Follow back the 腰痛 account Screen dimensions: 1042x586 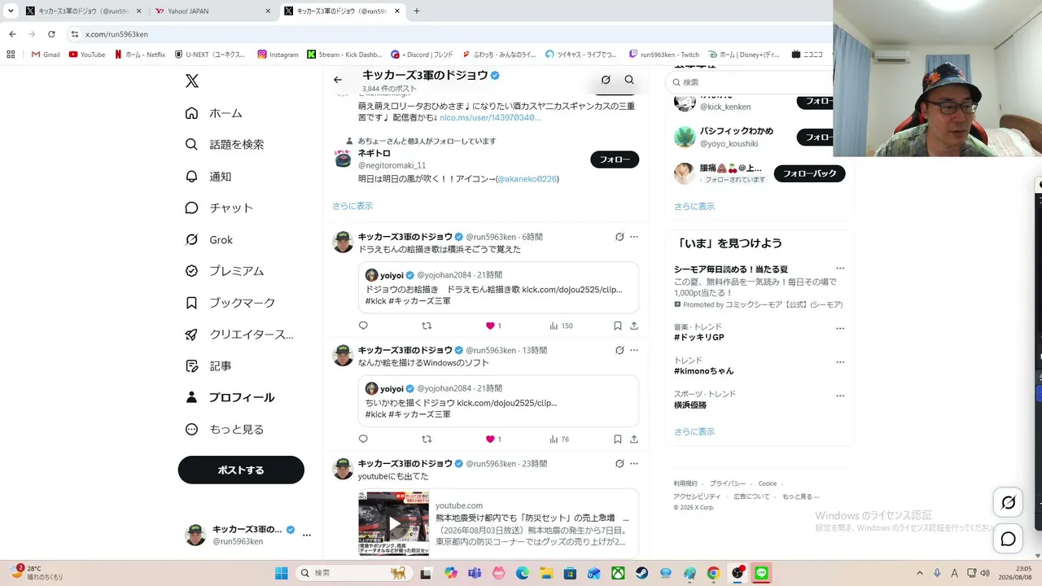coord(809,173)
